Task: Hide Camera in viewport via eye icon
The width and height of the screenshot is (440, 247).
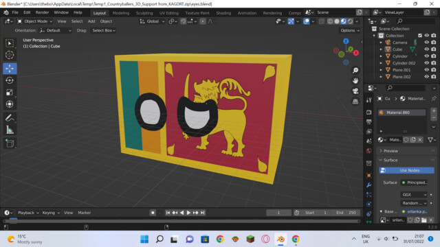Action: 426,43
